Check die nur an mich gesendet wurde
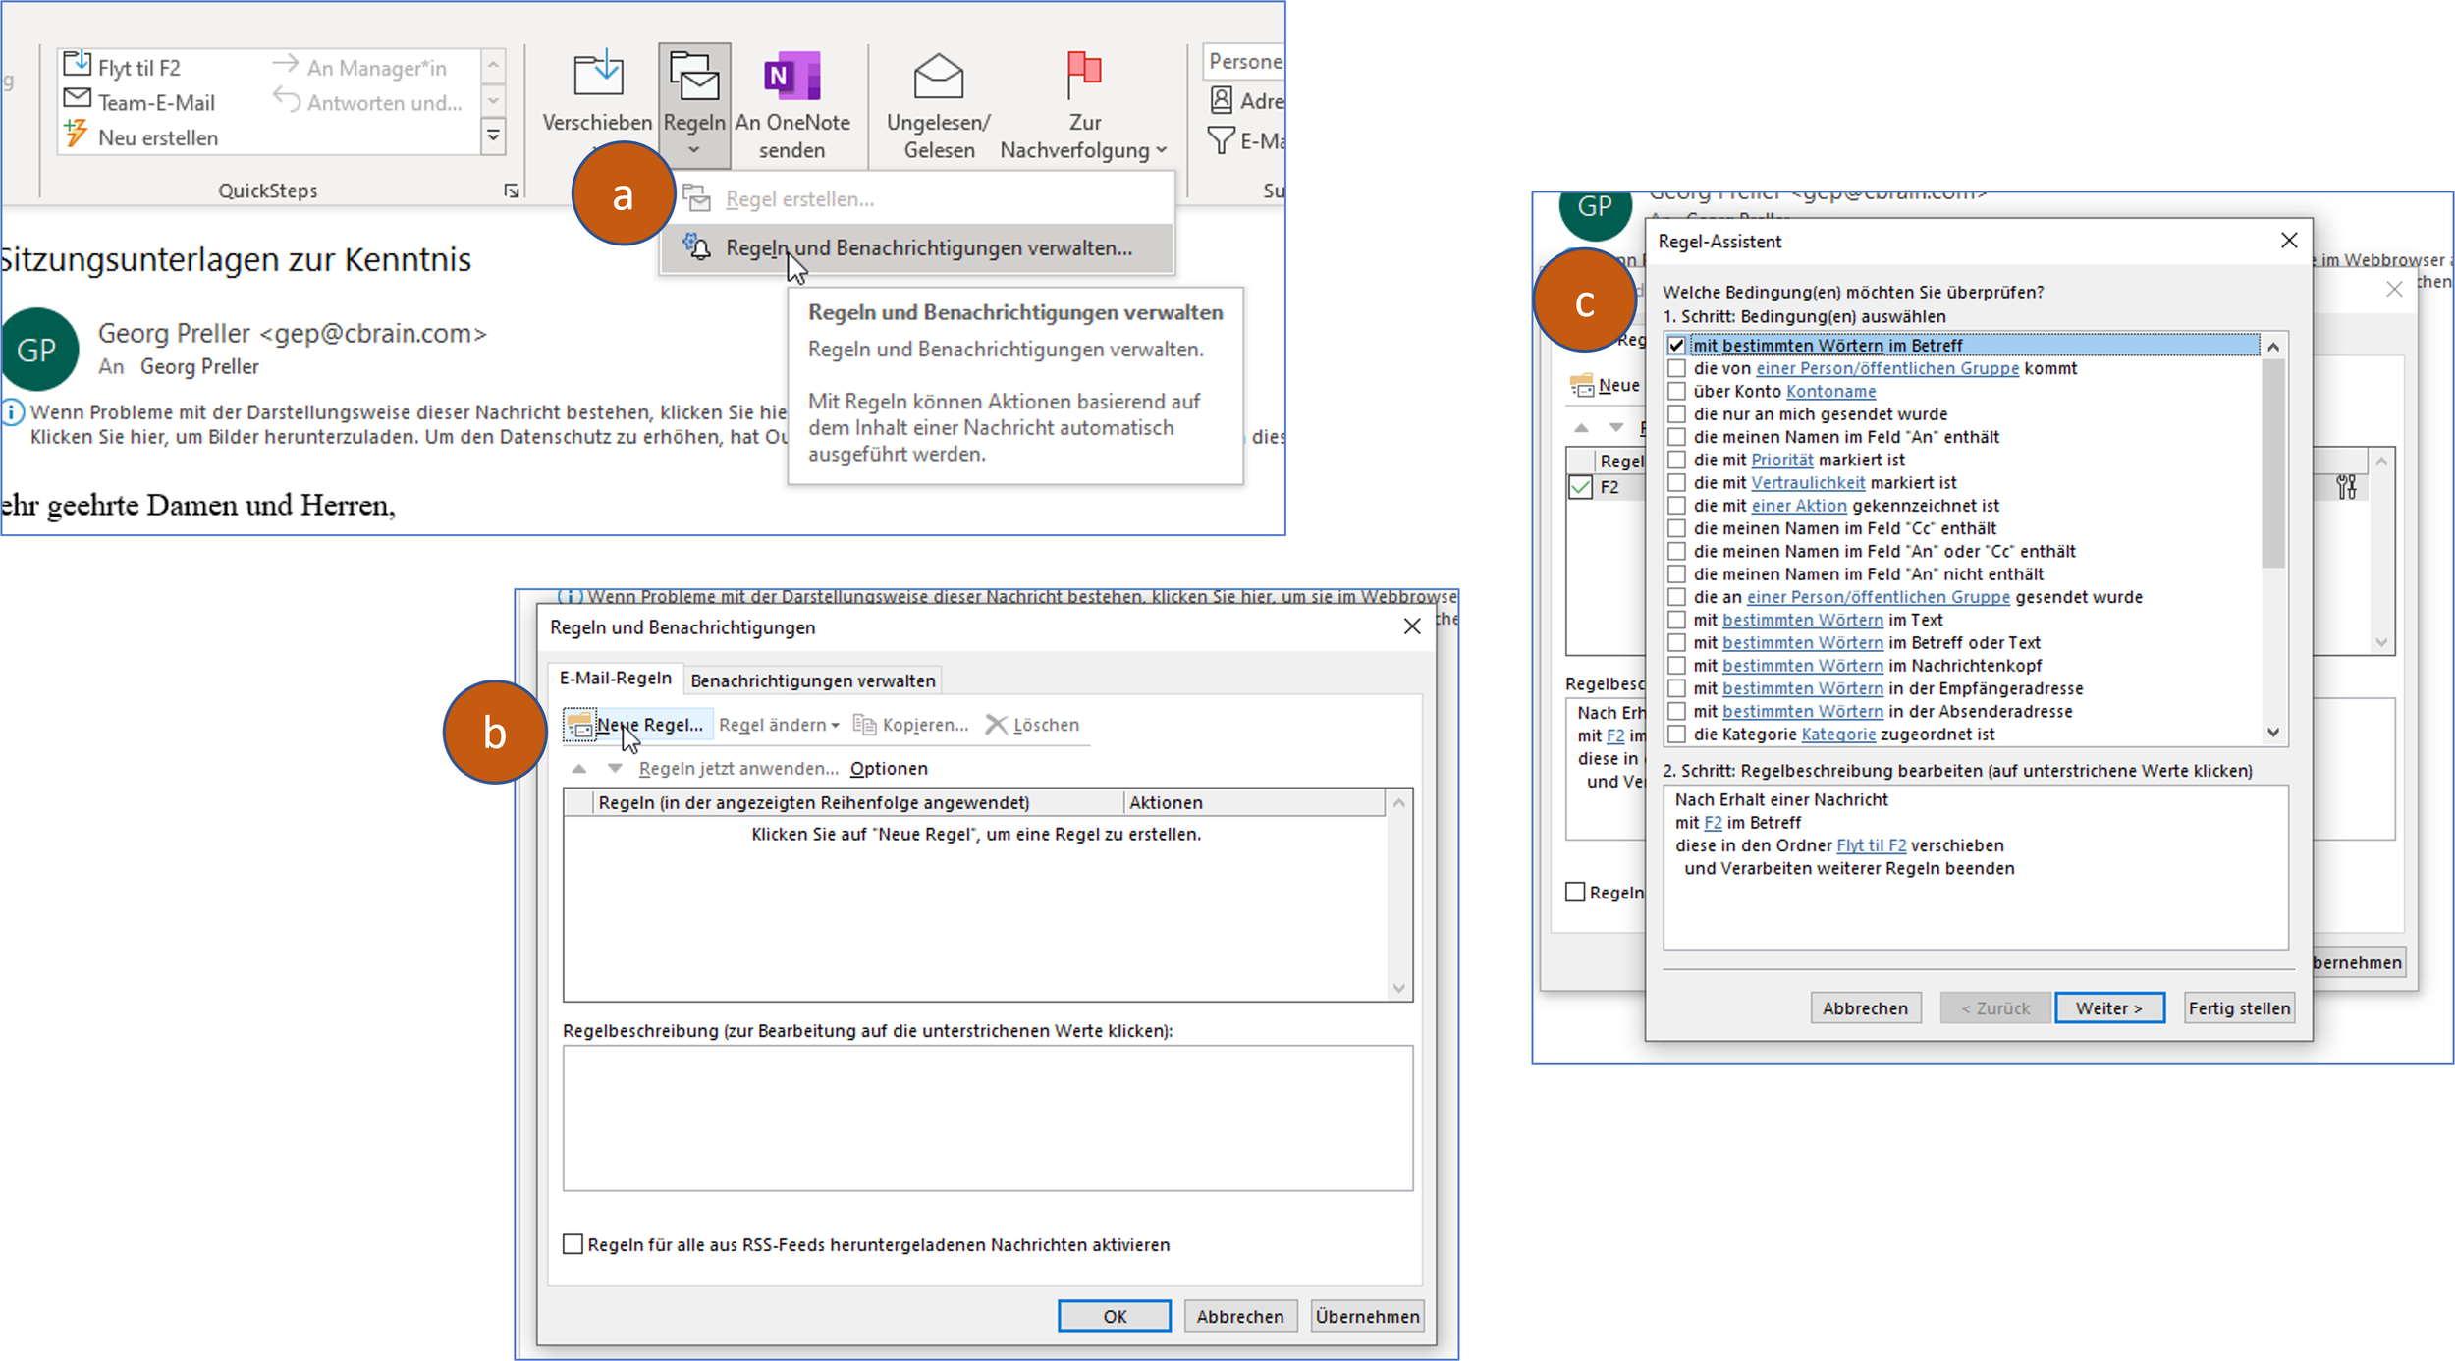2455x1361 pixels. (x=1676, y=414)
